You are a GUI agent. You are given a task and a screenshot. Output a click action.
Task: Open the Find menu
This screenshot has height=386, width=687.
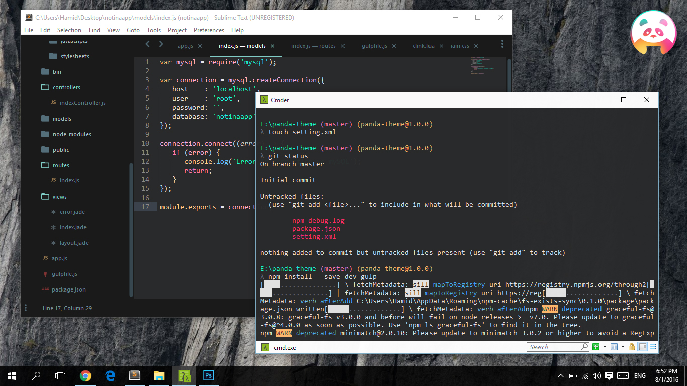pos(95,30)
